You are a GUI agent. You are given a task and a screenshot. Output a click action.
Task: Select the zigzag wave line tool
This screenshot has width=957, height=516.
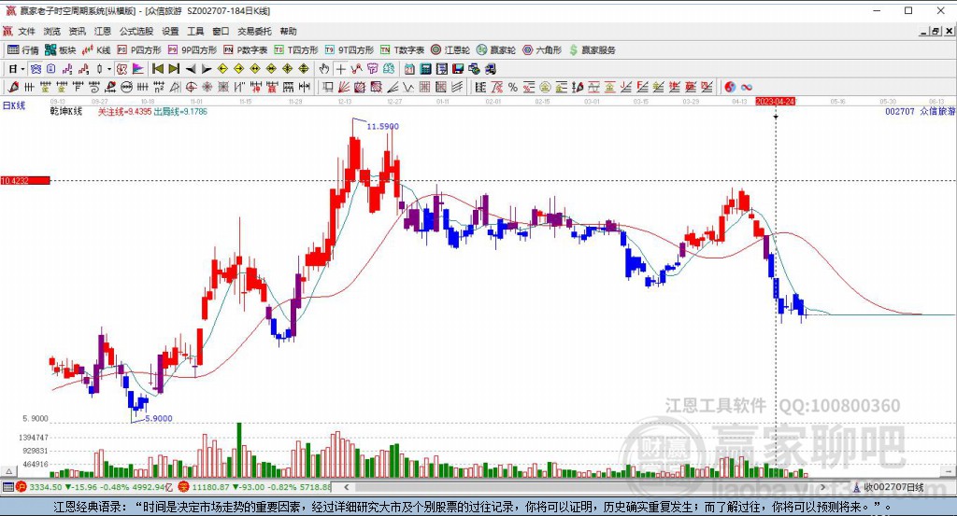pos(407,87)
